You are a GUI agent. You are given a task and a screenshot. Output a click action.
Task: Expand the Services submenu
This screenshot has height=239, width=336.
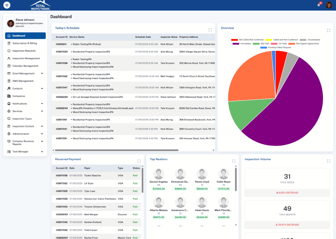(42, 111)
